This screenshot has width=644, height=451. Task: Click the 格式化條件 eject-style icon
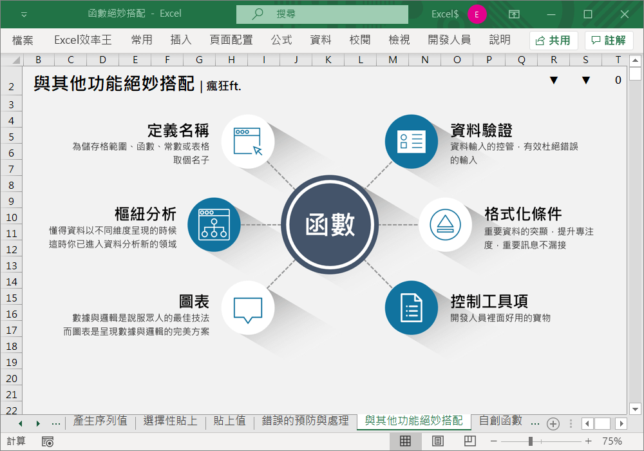pyautogui.click(x=445, y=224)
